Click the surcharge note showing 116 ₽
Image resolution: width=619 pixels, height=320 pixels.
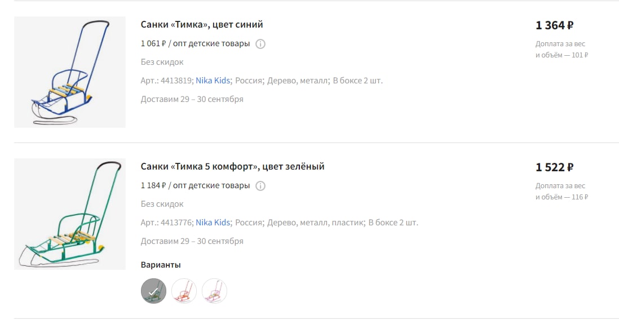[x=561, y=192]
